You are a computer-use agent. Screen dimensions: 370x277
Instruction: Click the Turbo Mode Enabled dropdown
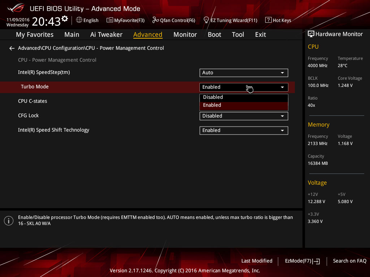[244, 87]
